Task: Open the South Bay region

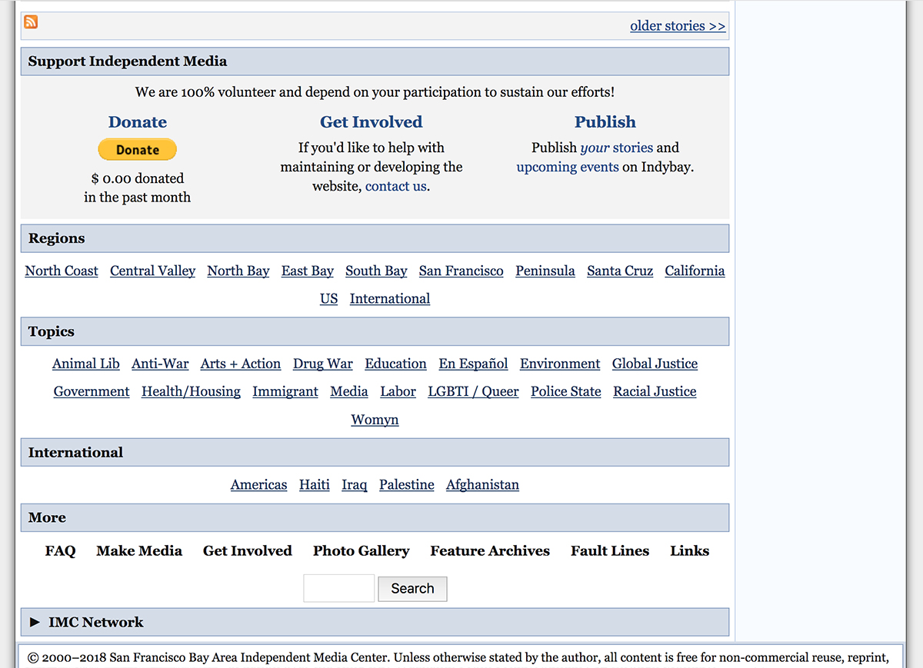Action: pyautogui.click(x=376, y=271)
